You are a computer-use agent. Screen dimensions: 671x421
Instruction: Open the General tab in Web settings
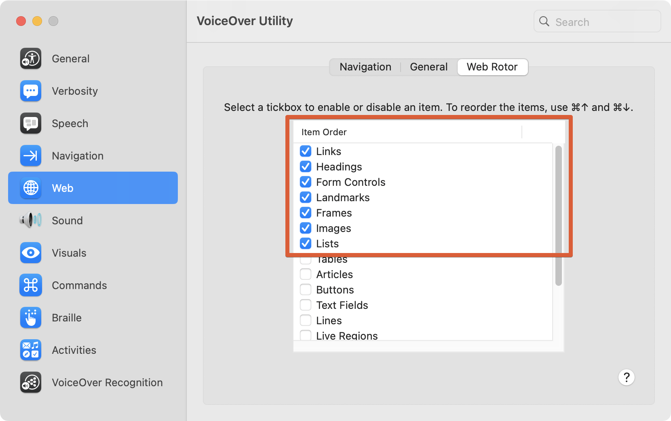point(428,67)
